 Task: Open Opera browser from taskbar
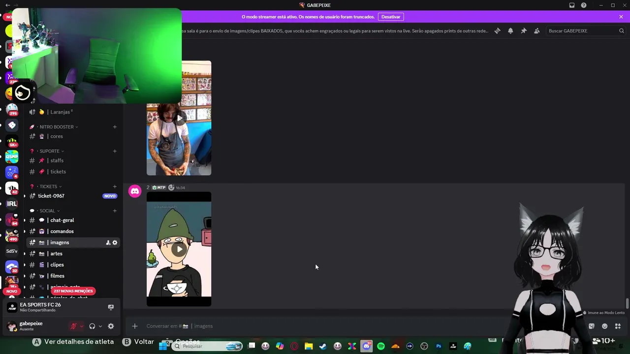pyautogui.click(x=294, y=346)
